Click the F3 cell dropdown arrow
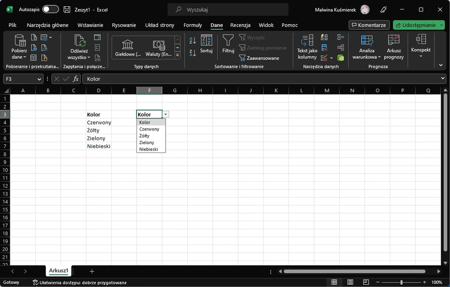The width and height of the screenshot is (450, 287). coord(166,114)
